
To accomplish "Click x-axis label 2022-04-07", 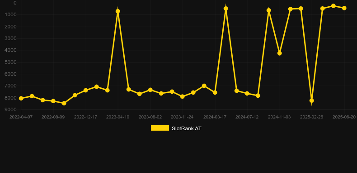I will pos(21,117).
